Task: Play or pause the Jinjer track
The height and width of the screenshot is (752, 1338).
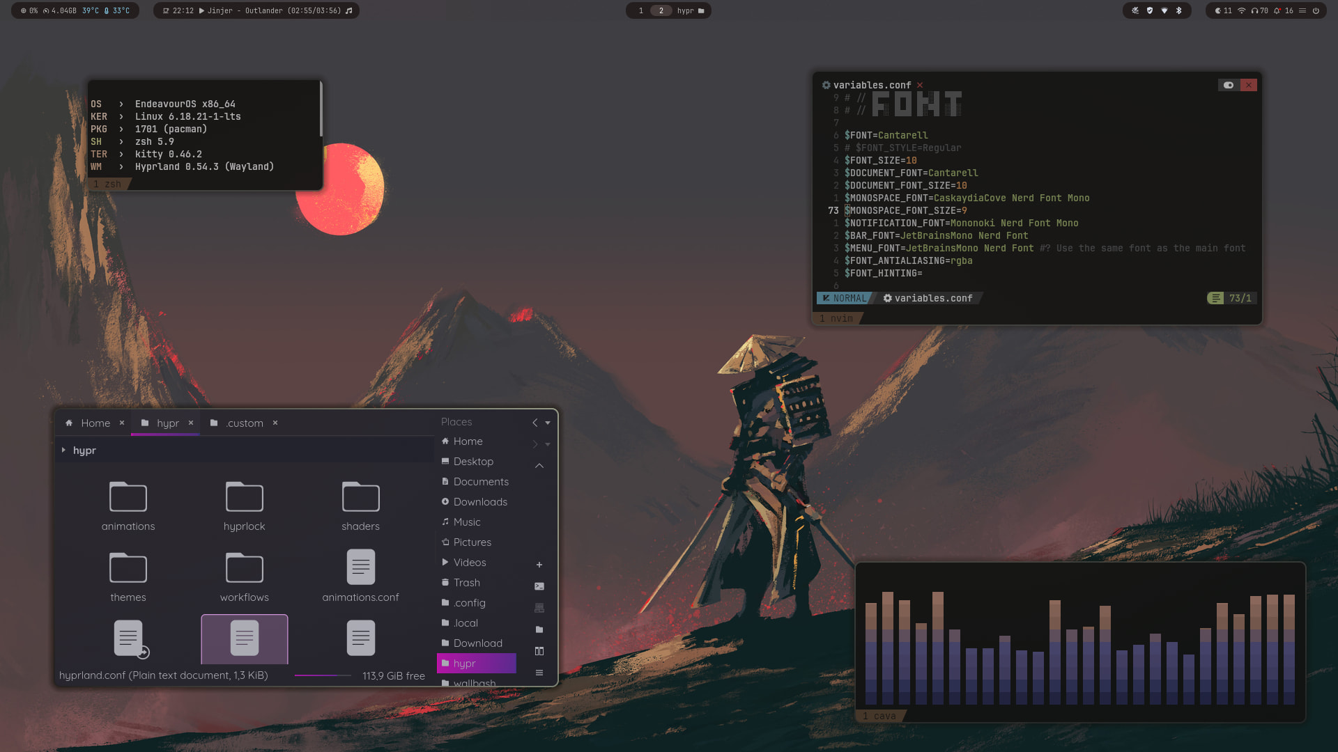Action: tap(202, 10)
